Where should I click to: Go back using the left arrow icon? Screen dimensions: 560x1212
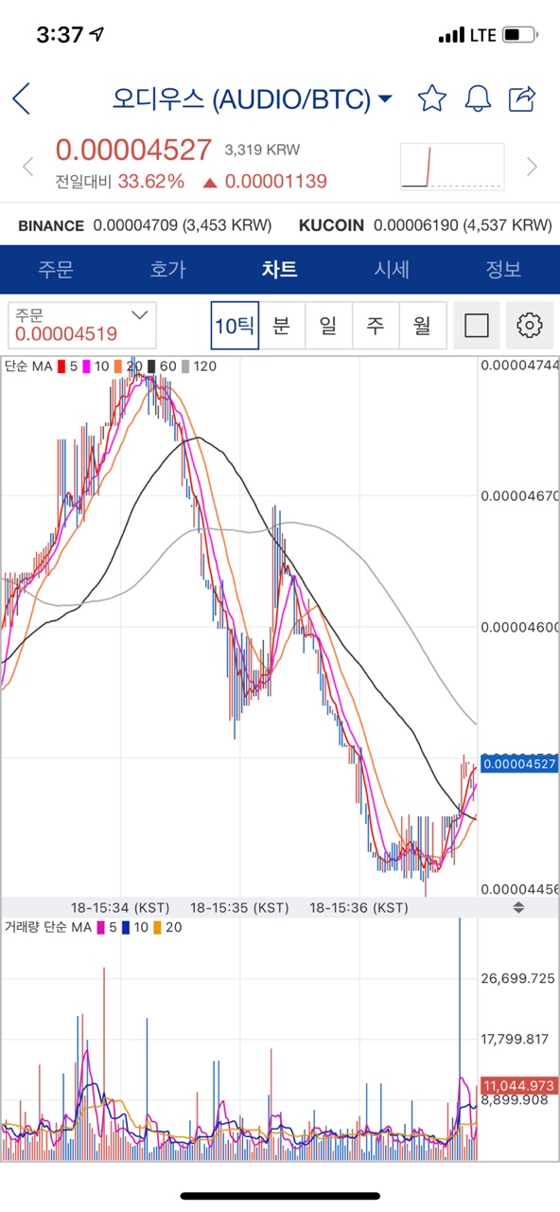[x=21, y=98]
